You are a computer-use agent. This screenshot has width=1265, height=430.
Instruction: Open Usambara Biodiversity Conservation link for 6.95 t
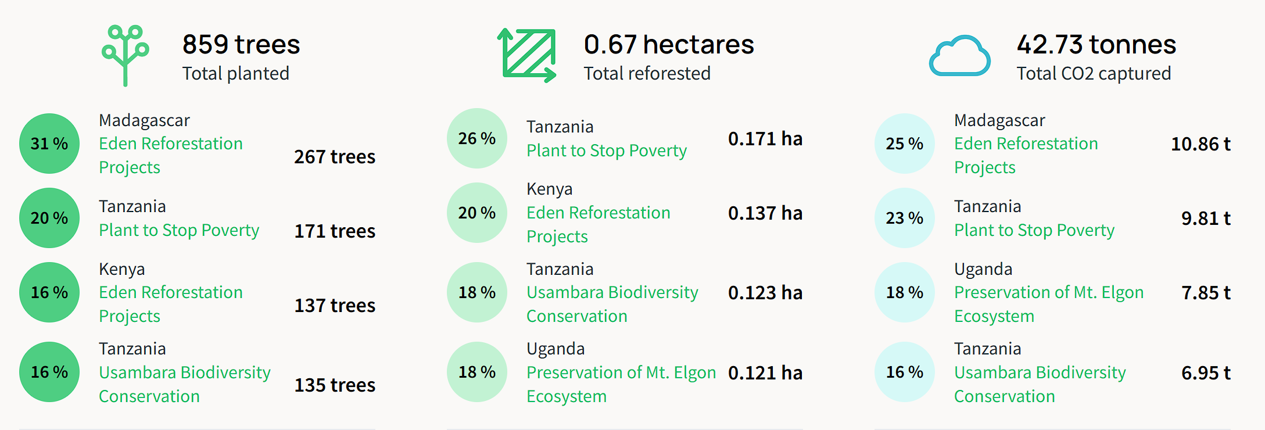pyautogui.click(x=1040, y=372)
